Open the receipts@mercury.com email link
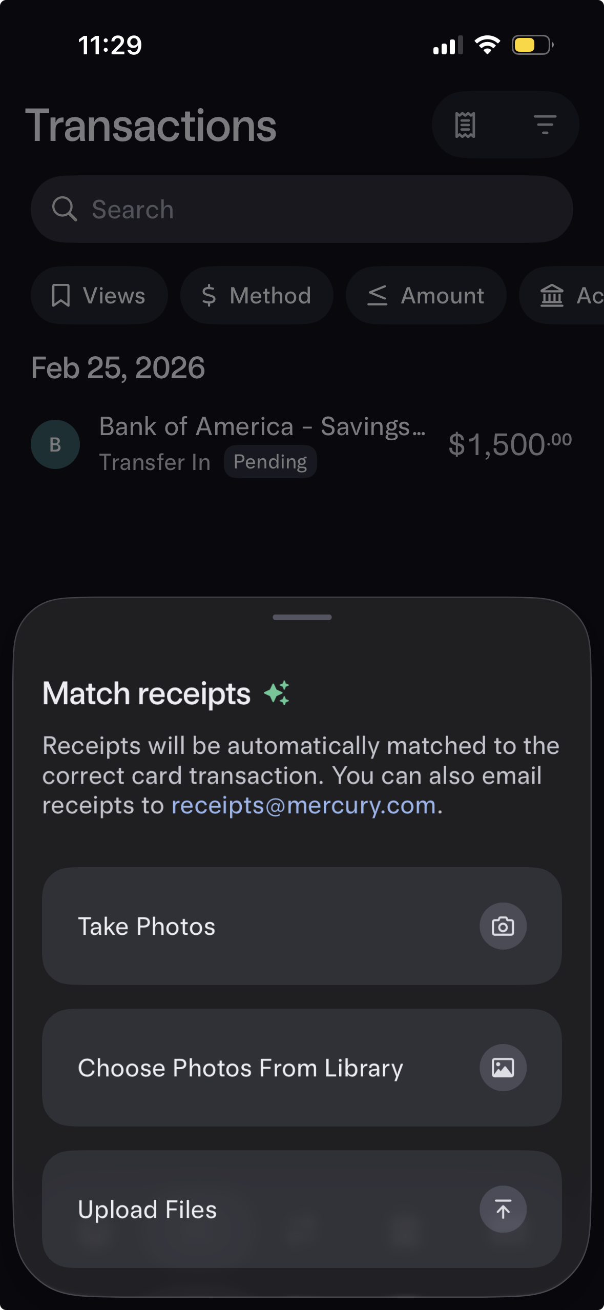The image size is (604, 1310). (303, 806)
